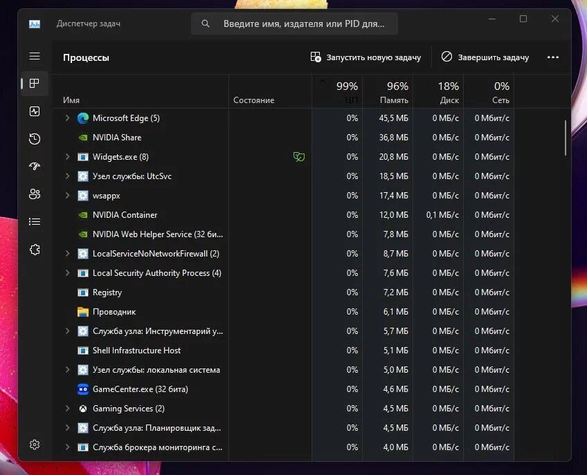Viewport: 587px width, 475px height.
Task: Select the NVIDIA Share row
Action: pyautogui.click(x=283, y=138)
